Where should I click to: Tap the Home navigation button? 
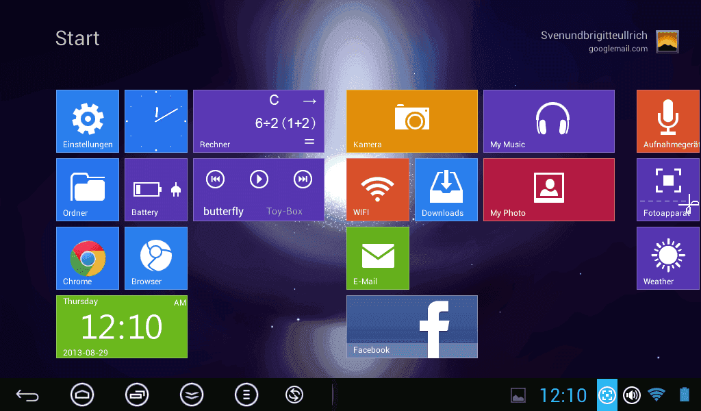coord(82,395)
